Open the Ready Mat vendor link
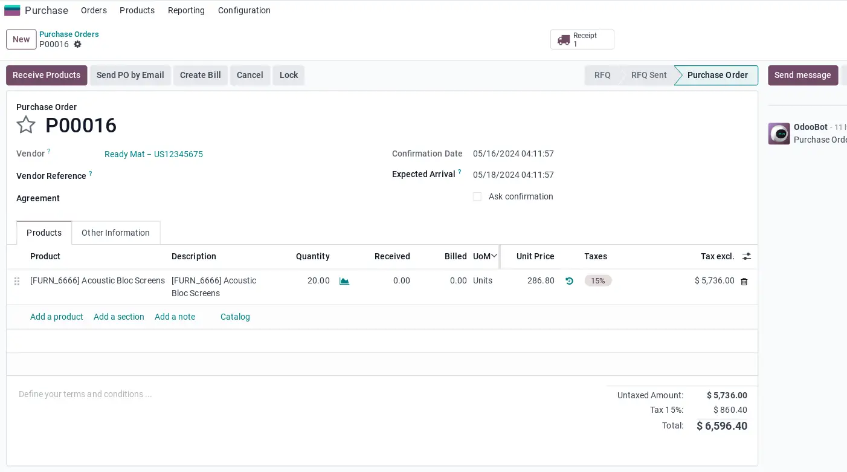The height and width of the screenshot is (472, 847). coord(153,154)
